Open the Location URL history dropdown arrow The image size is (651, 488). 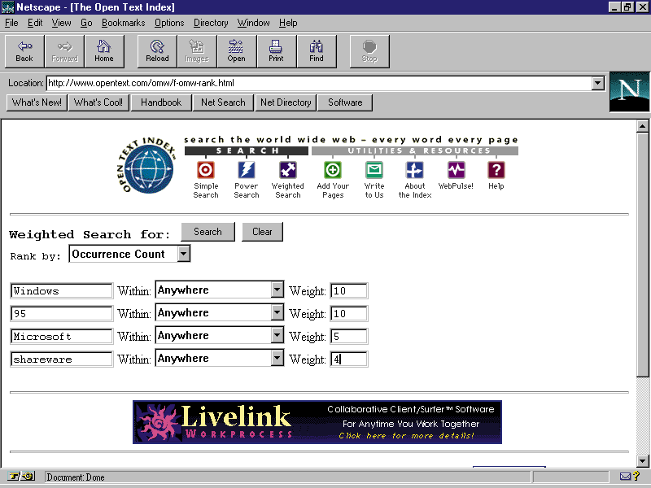597,83
